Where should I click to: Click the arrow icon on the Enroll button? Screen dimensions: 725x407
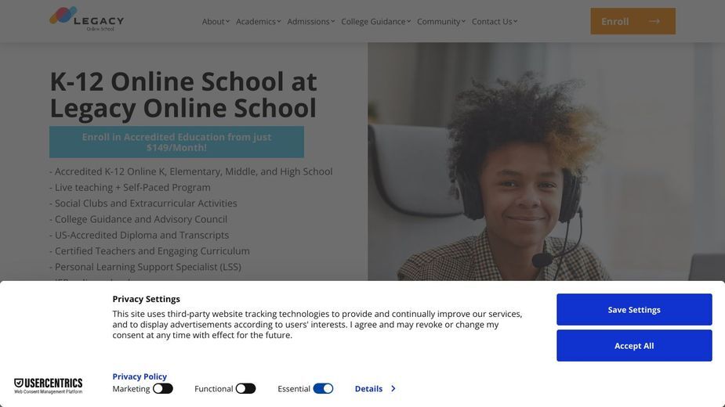pyautogui.click(x=654, y=21)
